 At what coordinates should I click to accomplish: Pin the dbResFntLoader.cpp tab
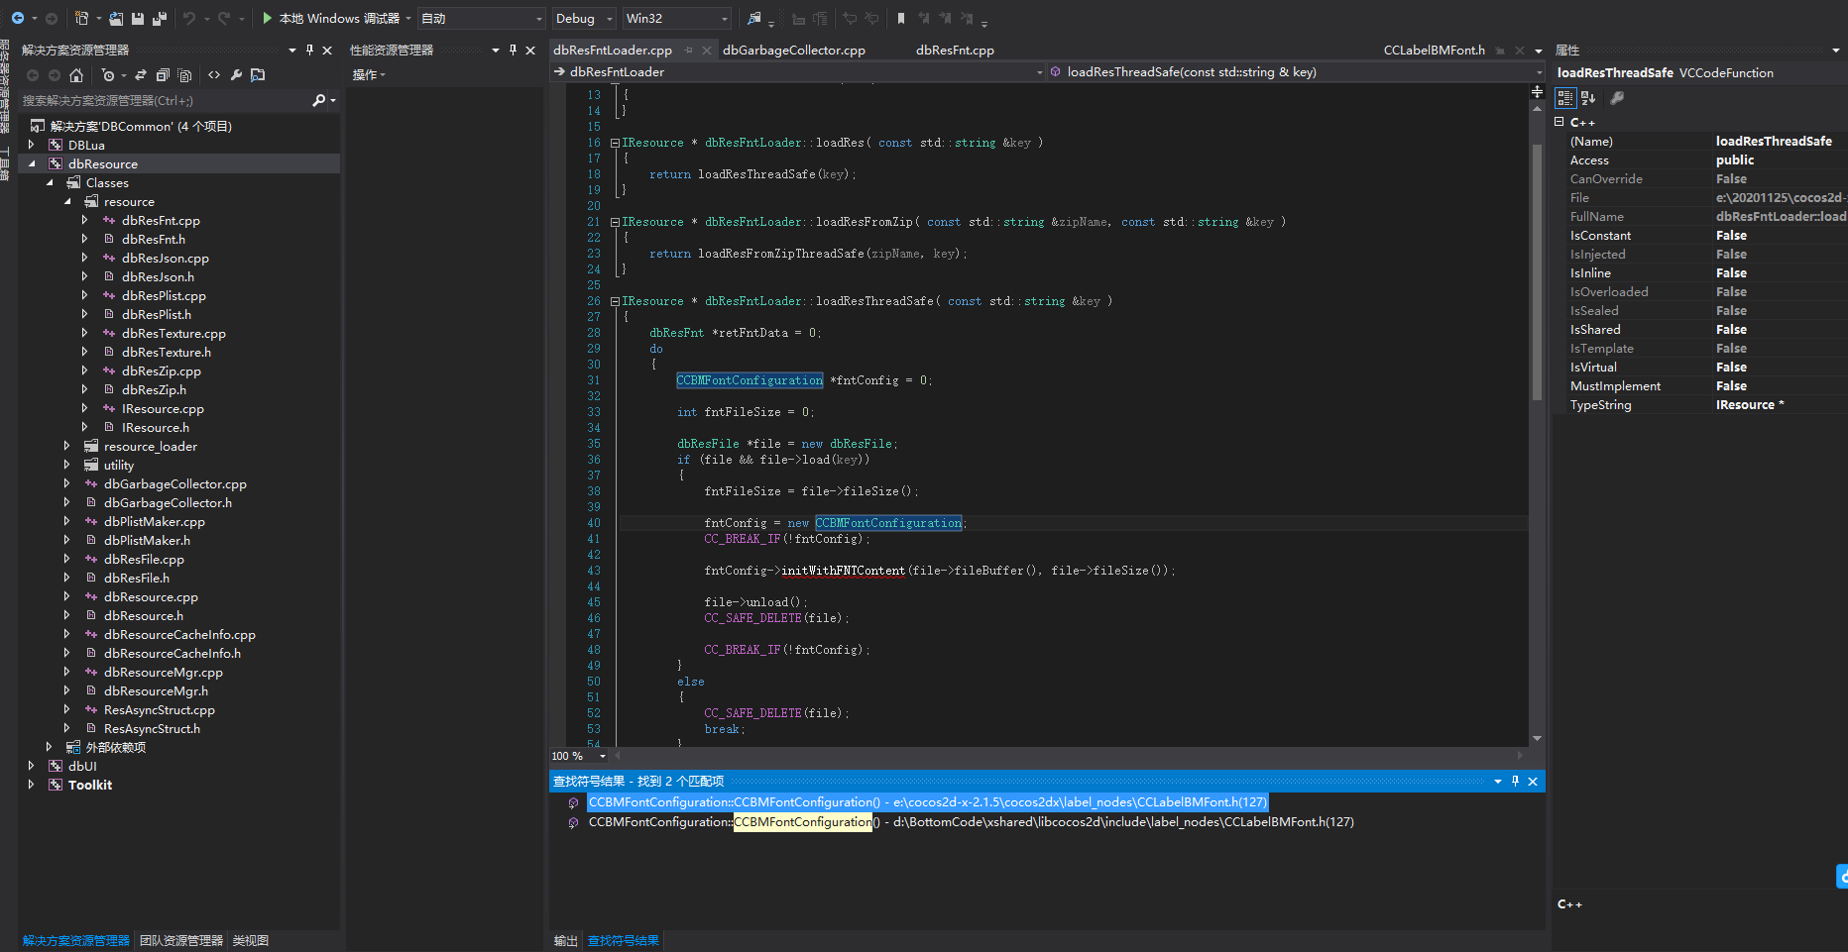(688, 50)
